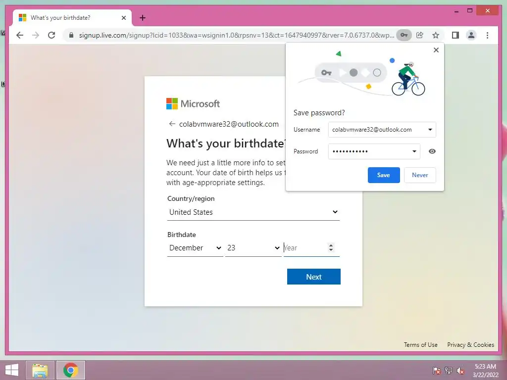Click the share page icon
This screenshot has height=380, width=507.
[420, 35]
